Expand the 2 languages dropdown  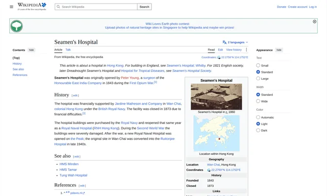[236, 42]
